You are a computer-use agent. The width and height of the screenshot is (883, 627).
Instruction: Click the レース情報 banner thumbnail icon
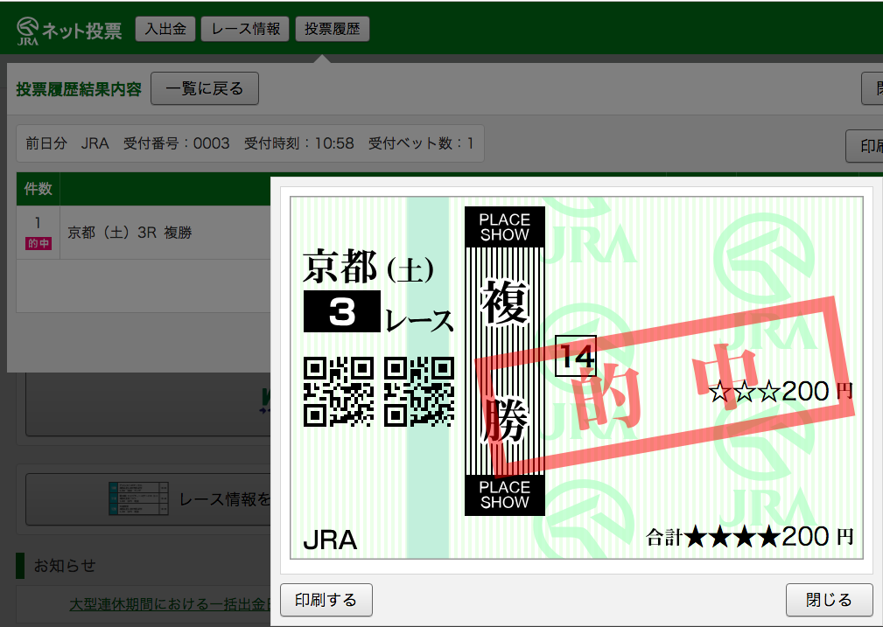tap(138, 498)
